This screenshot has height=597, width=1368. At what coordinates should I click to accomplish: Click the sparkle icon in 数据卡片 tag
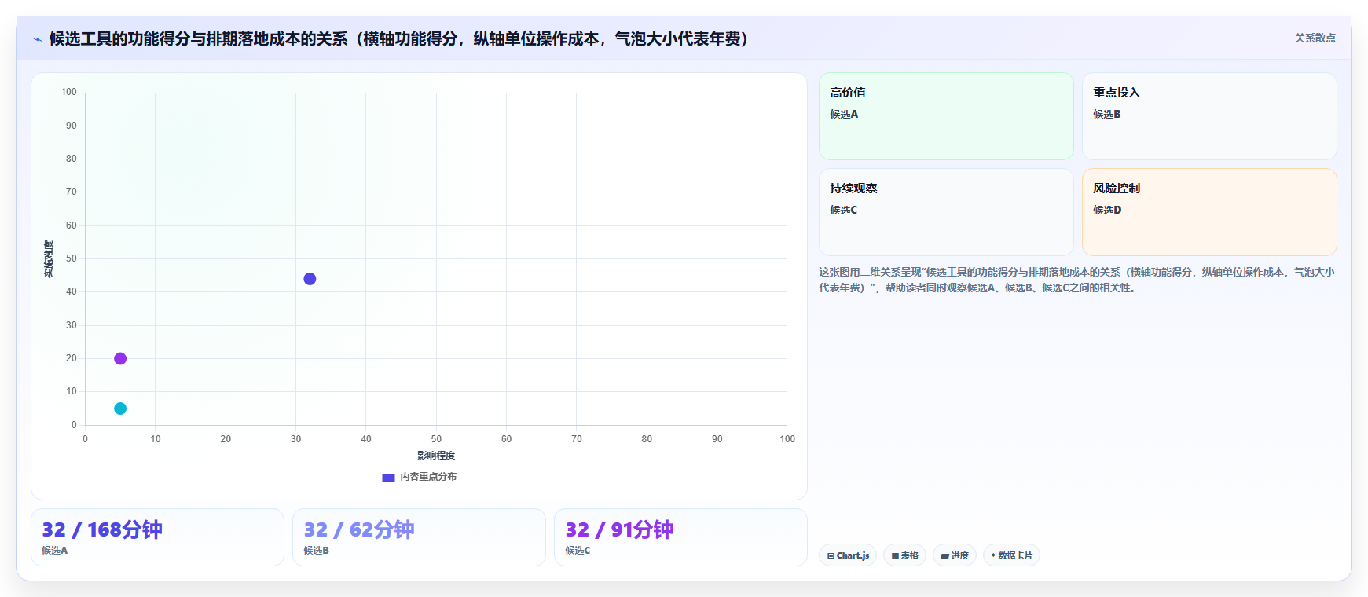993,555
